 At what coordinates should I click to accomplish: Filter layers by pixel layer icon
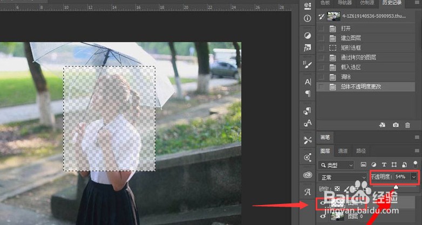point(364,165)
